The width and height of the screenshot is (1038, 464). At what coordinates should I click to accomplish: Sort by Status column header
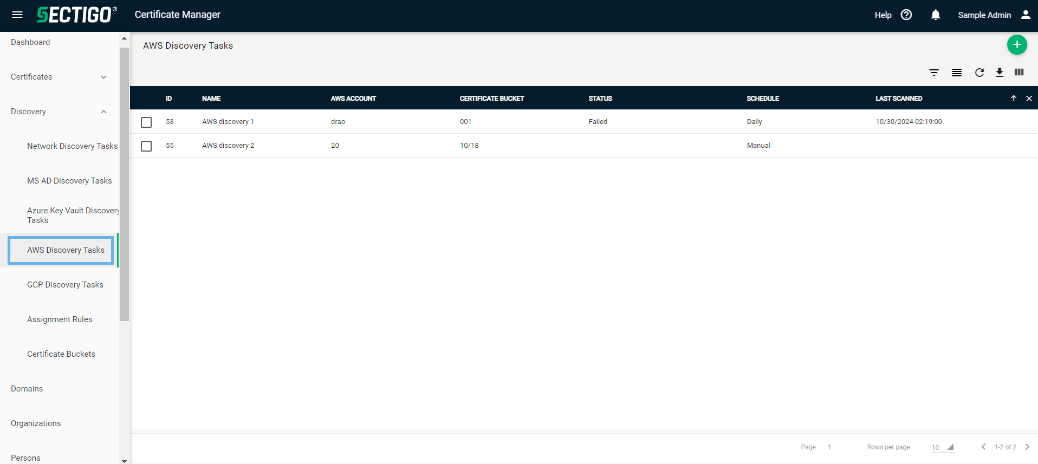coord(600,99)
